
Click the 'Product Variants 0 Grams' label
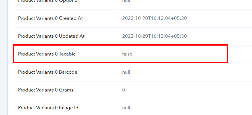(46, 90)
